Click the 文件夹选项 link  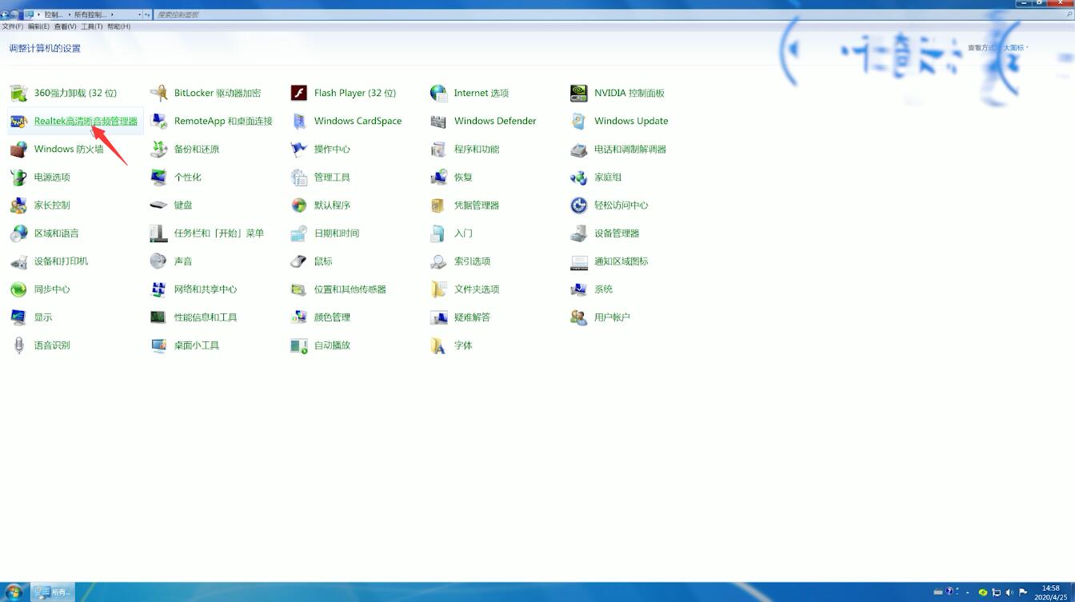point(477,289)
